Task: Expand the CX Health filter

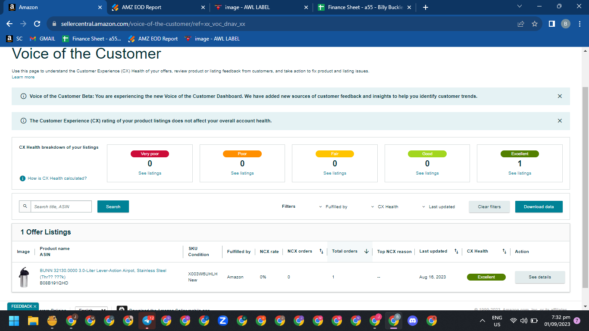Action: [385, 207]
